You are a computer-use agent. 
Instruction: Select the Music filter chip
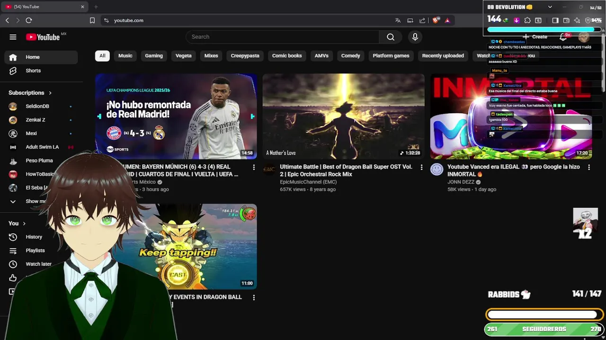point(125,56)
